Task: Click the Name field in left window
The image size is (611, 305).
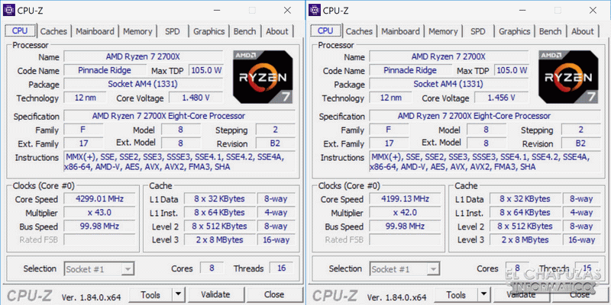Action: (x=143, y=56)
